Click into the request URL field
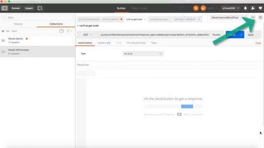 tap(154, 35)
